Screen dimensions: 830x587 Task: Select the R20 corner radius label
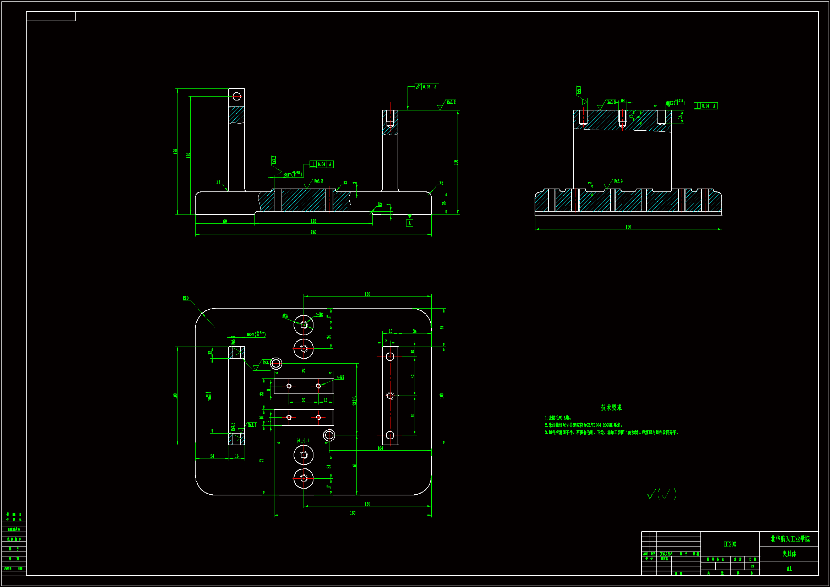click(x=185, y=298)
